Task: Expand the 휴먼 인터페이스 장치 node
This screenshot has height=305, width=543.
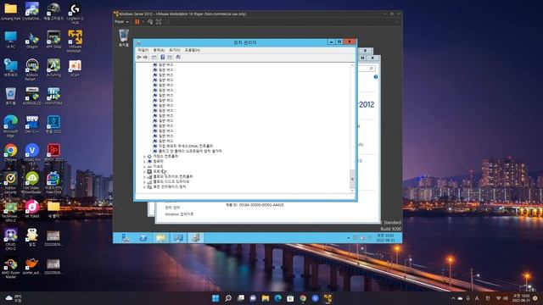Action: 144,187
